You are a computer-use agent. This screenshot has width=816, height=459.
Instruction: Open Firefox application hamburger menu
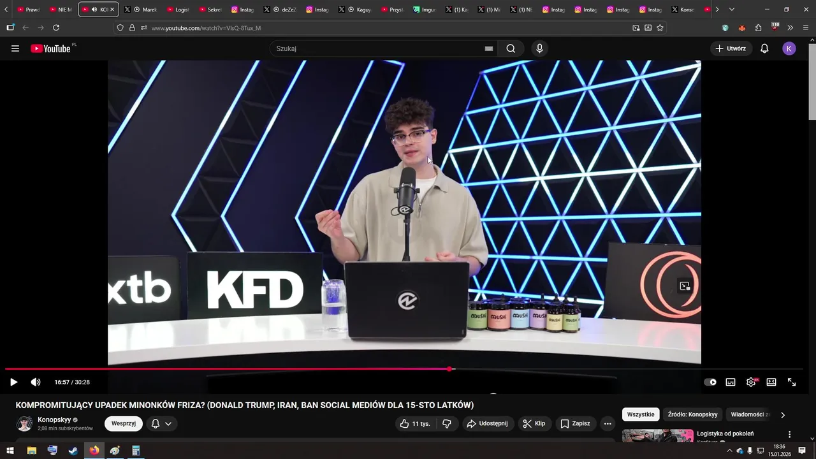(806, 27)
